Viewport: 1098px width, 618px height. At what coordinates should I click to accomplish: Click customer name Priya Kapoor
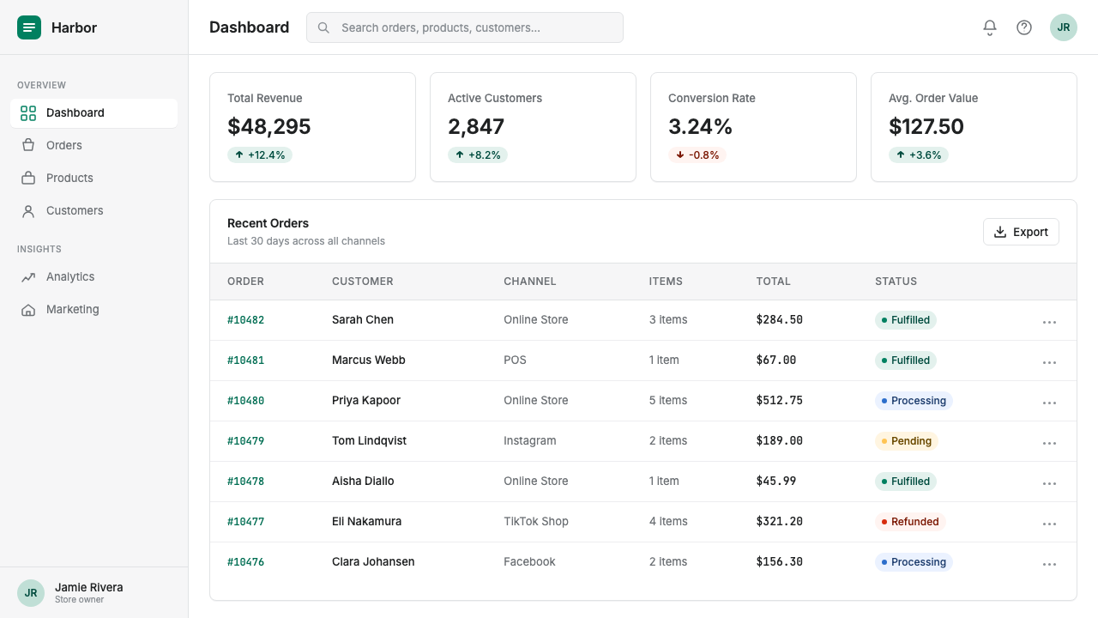coord(366,401)
